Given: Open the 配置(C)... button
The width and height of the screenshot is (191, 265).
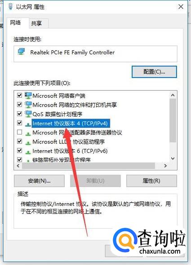Looking at the screenshot, I should pos(154,72).
